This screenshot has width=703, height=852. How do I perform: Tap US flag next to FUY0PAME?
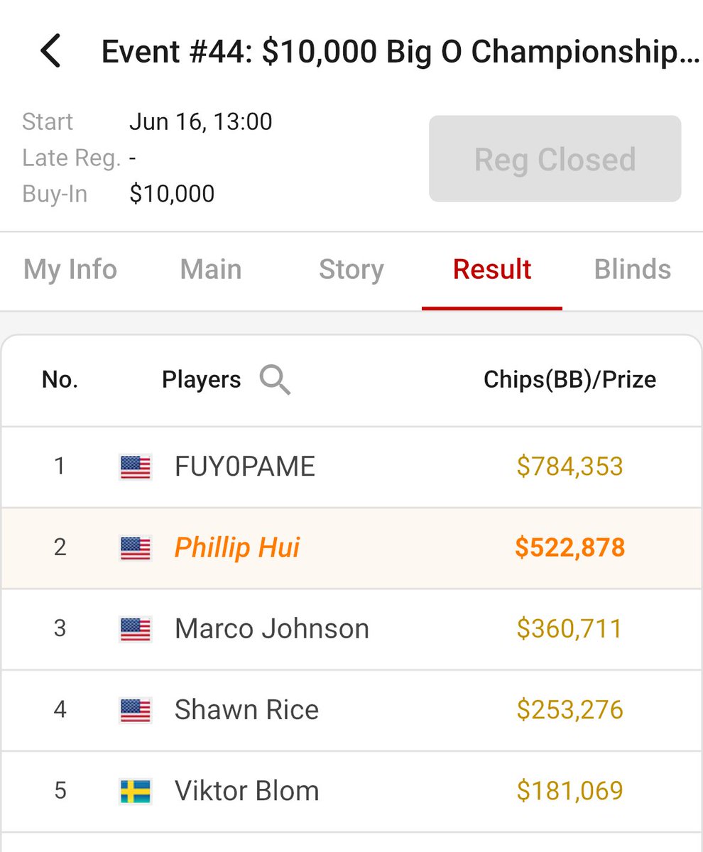(135, 467)
